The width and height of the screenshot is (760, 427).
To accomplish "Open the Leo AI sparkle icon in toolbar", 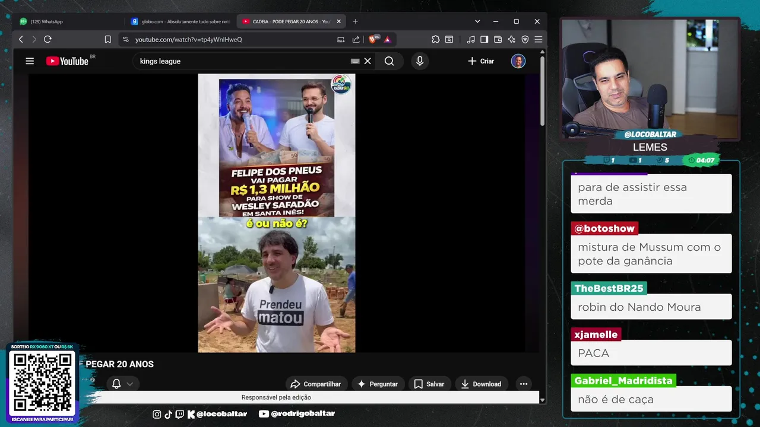I will [x=511, y=39].
